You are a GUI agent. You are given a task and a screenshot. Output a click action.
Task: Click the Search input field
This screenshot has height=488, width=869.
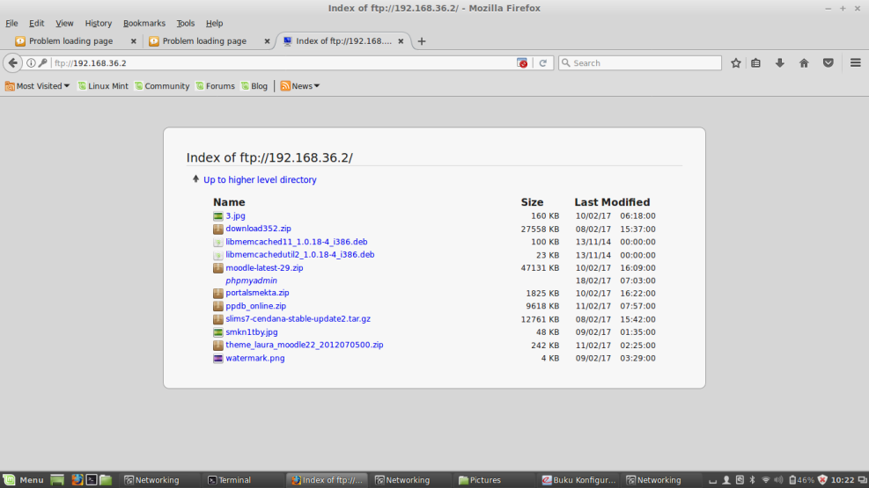point(640,63)
